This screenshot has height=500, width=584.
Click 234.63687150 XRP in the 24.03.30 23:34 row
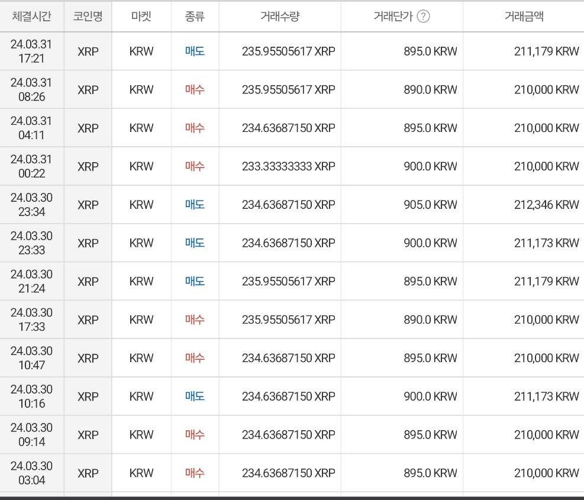tap(289, 205)
